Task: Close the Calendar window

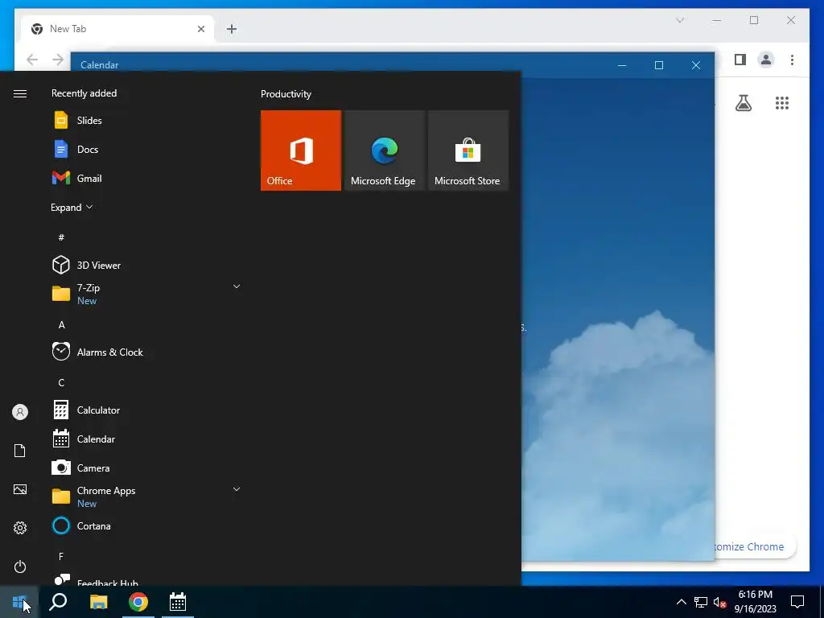Action: click(x=696, y=65)
